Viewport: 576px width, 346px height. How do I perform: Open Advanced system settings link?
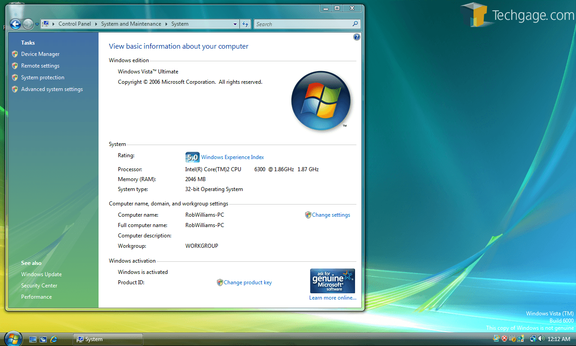(52, 89)
